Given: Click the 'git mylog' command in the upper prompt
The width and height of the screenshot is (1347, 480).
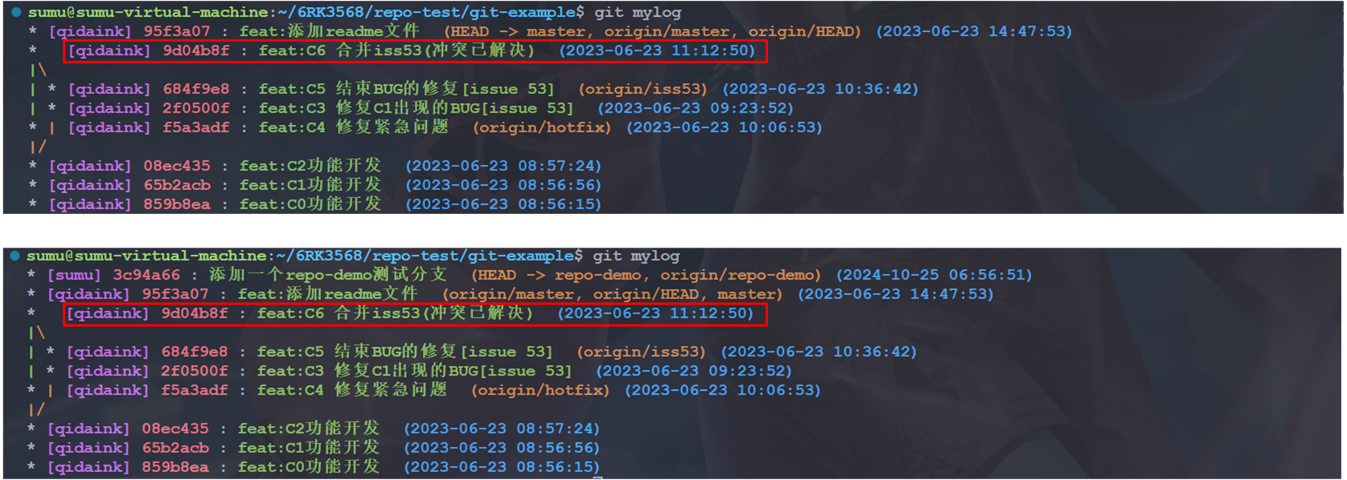Looking at the screenshot, I should point(638,13).
